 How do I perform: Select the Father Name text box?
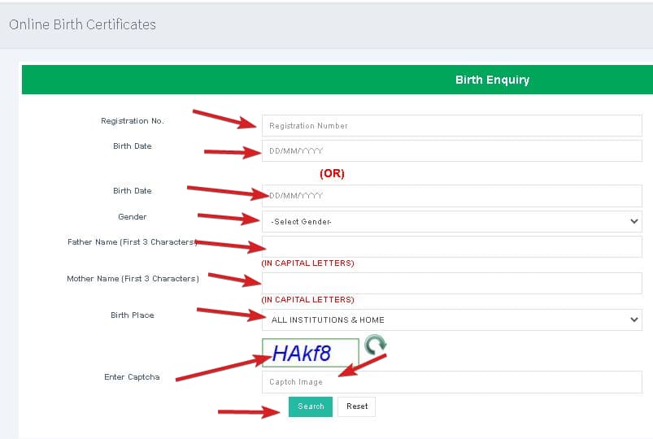[451, 247]
